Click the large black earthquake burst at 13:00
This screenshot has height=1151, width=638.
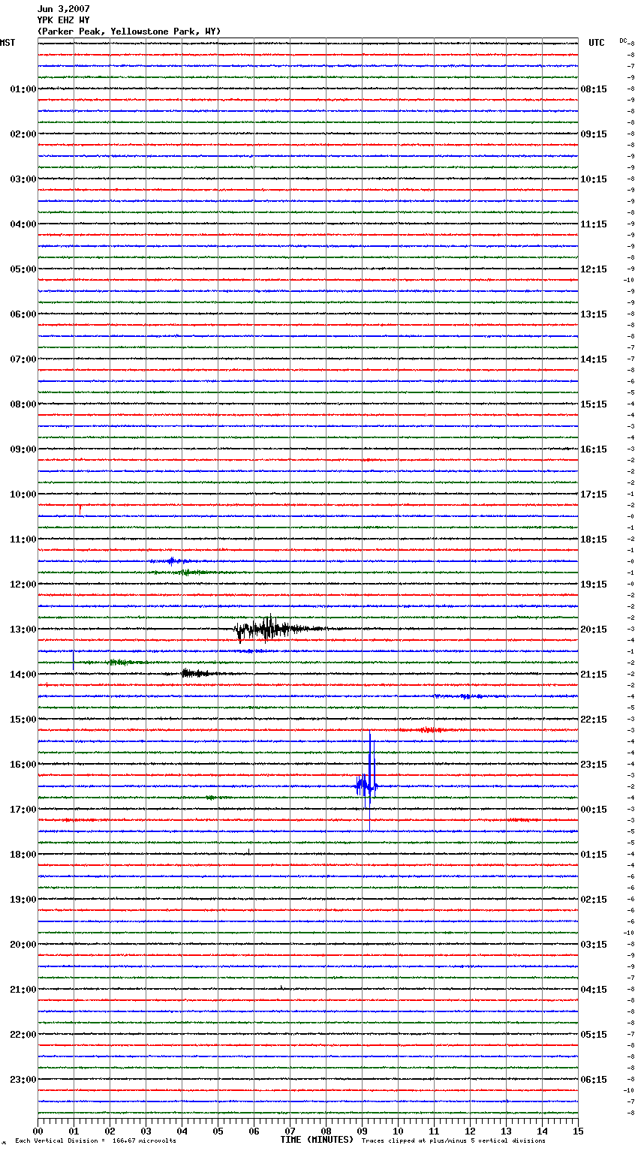278,629
